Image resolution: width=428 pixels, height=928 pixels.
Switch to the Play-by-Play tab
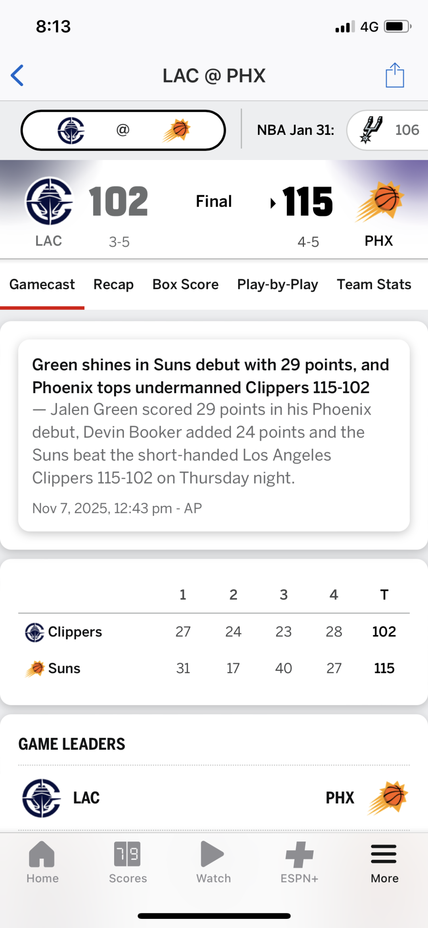pos(277,284)
